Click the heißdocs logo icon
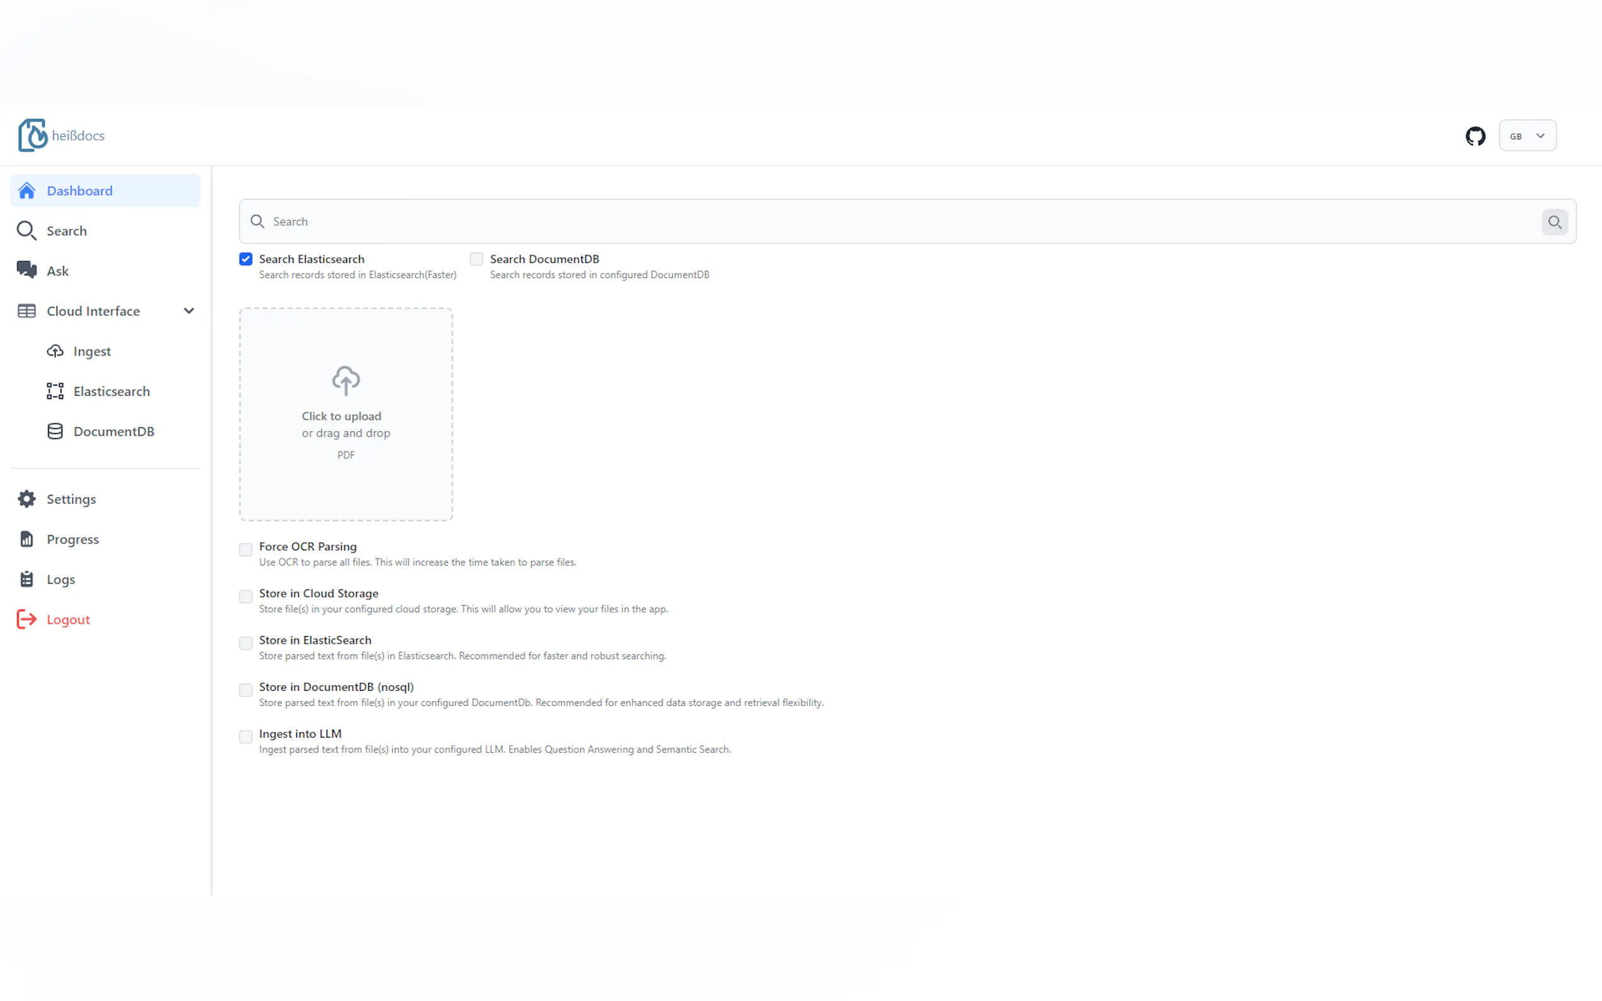1602x1001 pixels. pyautogui.click(x=32, y=136)
